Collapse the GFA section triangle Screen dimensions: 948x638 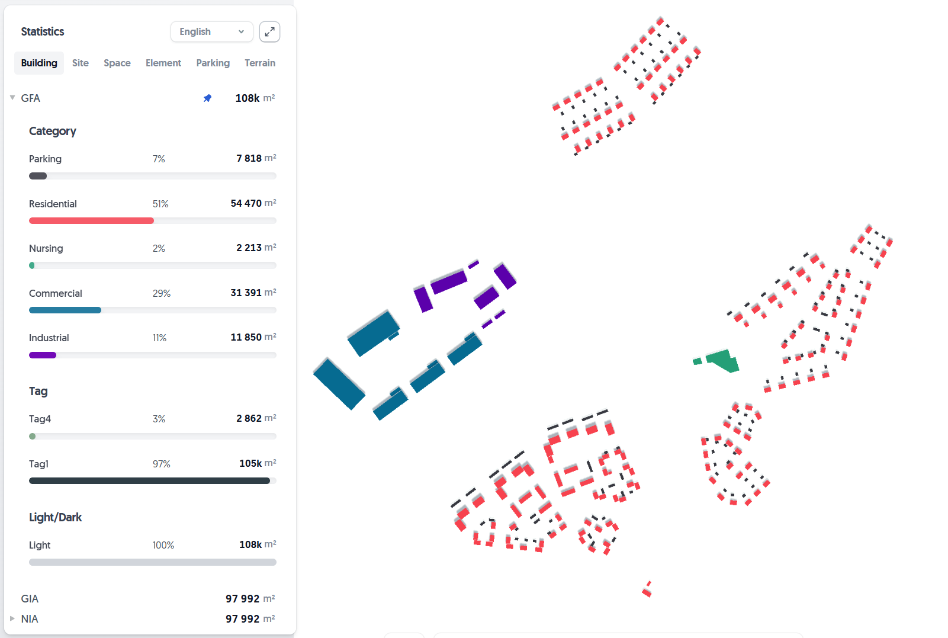pyautogui.click(x=12, y=98)
